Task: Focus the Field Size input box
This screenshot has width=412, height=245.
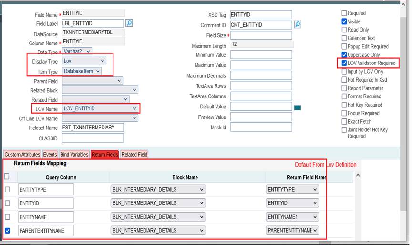Action: [x=261, y=35]
